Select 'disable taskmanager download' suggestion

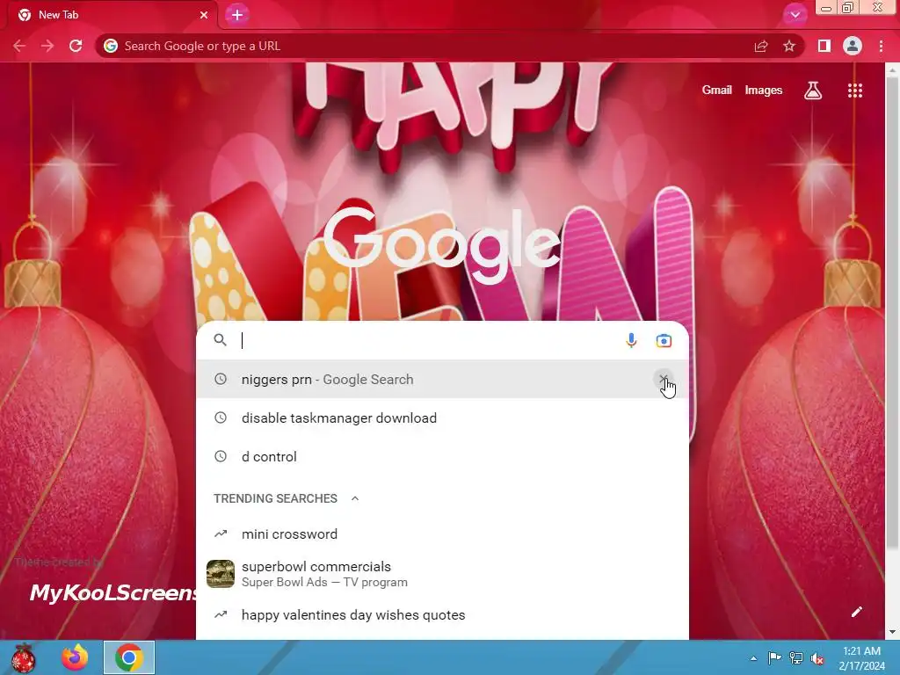443,417
